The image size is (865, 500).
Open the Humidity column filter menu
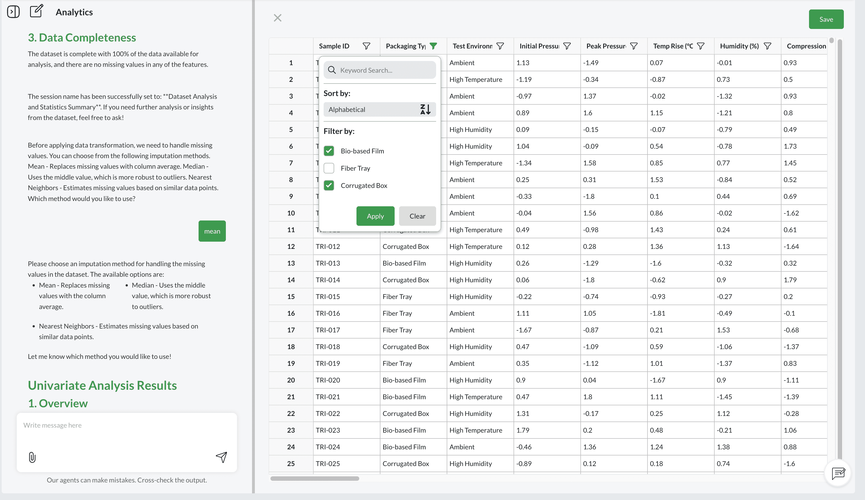768,46
